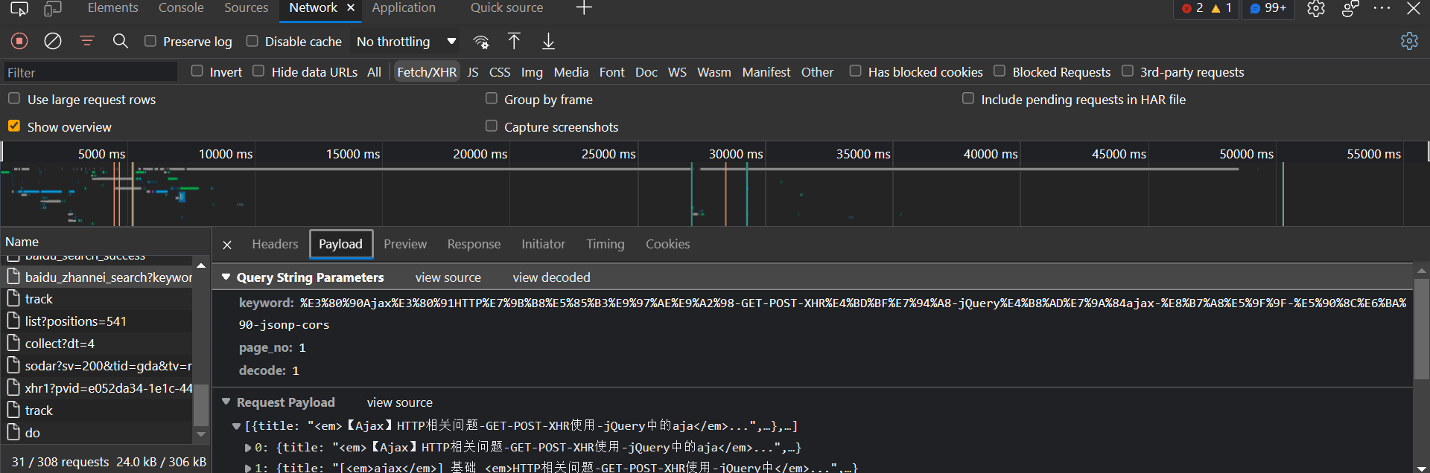Image resolution: width=1430 pixels, height=473 pixels.
Task: Check Hide data URLs checkbox
Action: pos(258,71)
